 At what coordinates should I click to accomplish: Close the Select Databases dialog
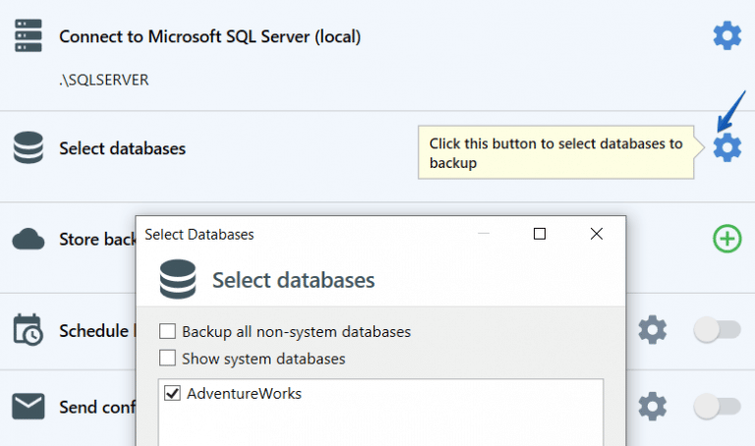tap(597, 234)
